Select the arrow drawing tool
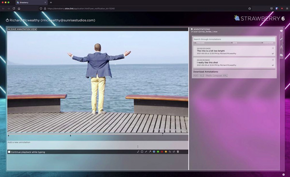This screenshot has height=177, width=290. (x=150, y=152)
